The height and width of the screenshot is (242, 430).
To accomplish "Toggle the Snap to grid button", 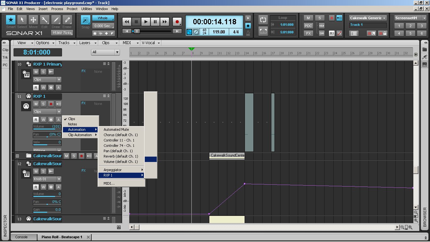I will [85, 20].
